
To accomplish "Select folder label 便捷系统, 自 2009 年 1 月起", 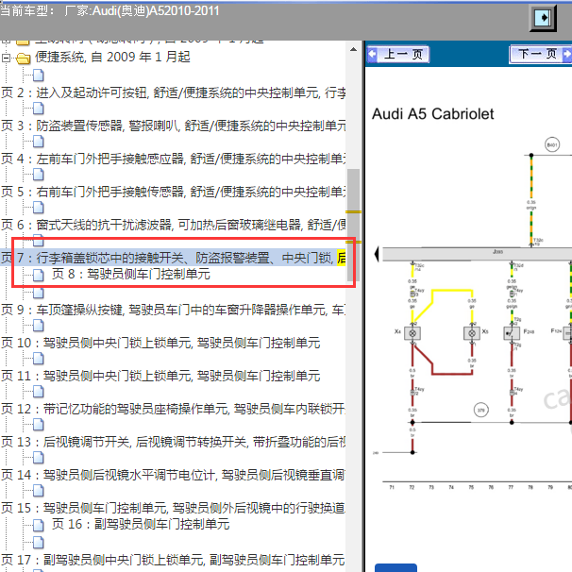I will point(112,57).
